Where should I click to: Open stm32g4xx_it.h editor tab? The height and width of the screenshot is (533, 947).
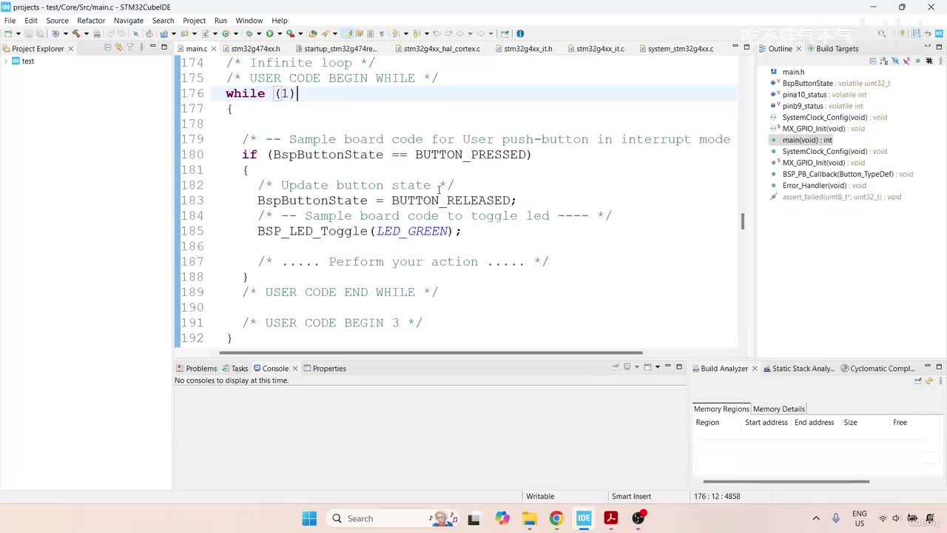tap(528, 49)
